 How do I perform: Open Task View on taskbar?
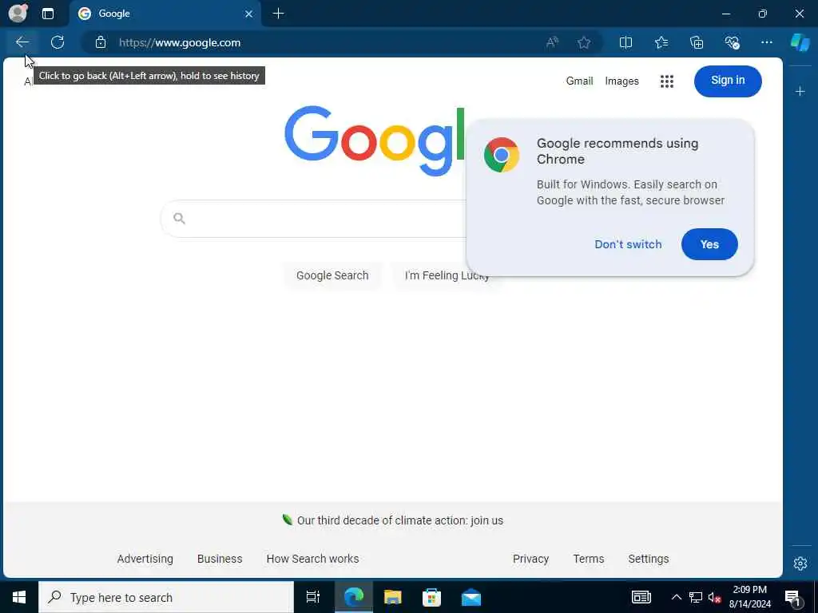pos(312,597)
